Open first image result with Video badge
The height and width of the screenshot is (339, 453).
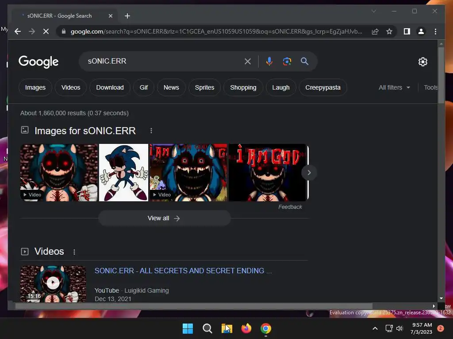[x=59, y=173]
